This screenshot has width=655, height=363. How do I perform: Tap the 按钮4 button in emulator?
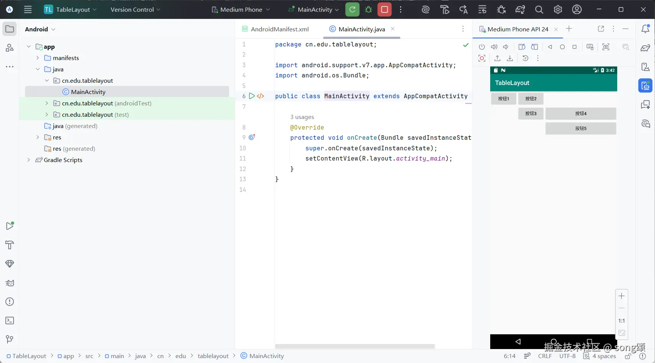pyautogui.click(x=581, y=113)
